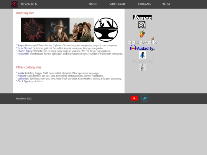Screen dimensions: 207x155
Task: Open the VIDEO GAME menu
Action: click(117, 4)
